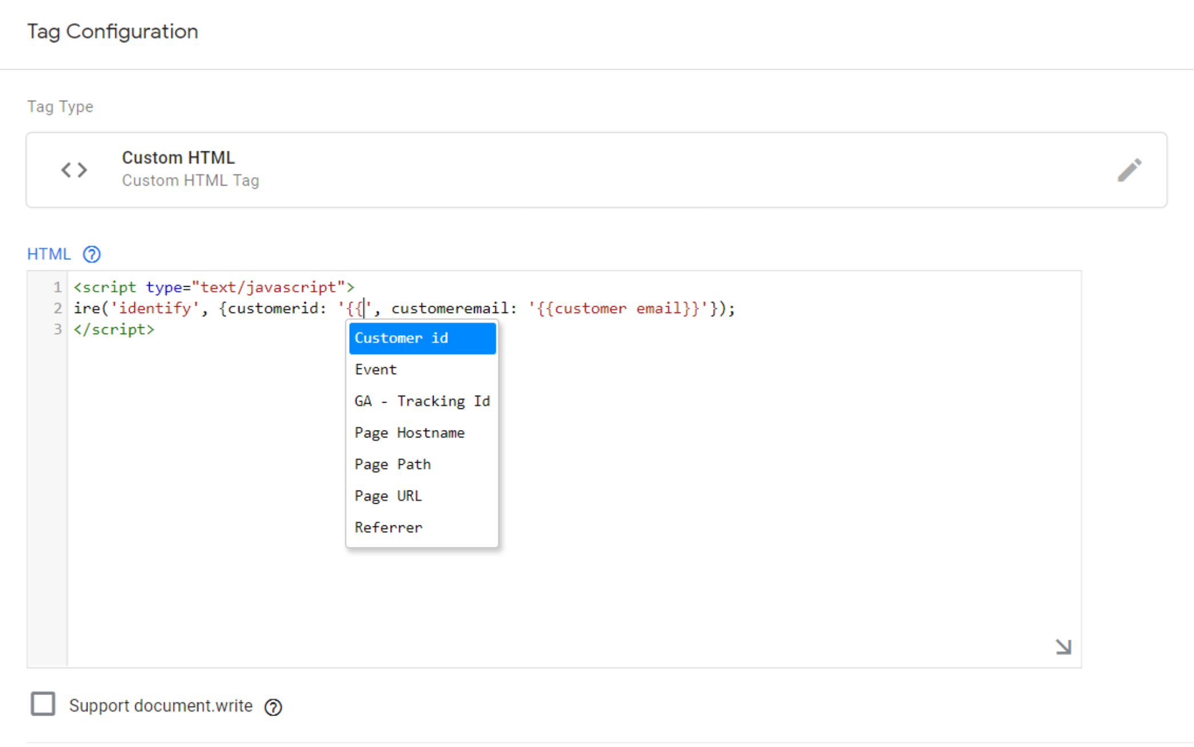Click the Tag Type label
This screenshot has width=1194, height=747.
(60, 107)
